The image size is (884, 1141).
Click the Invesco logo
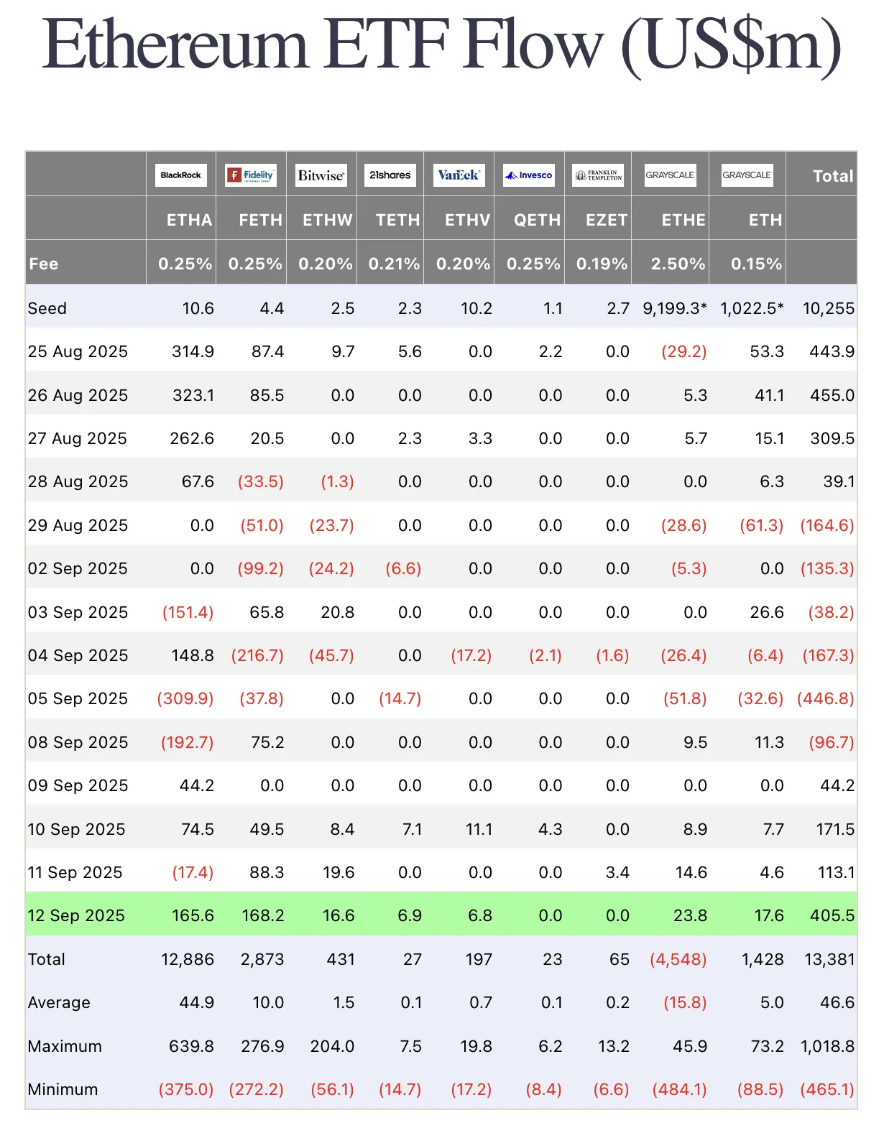(529, 175)
